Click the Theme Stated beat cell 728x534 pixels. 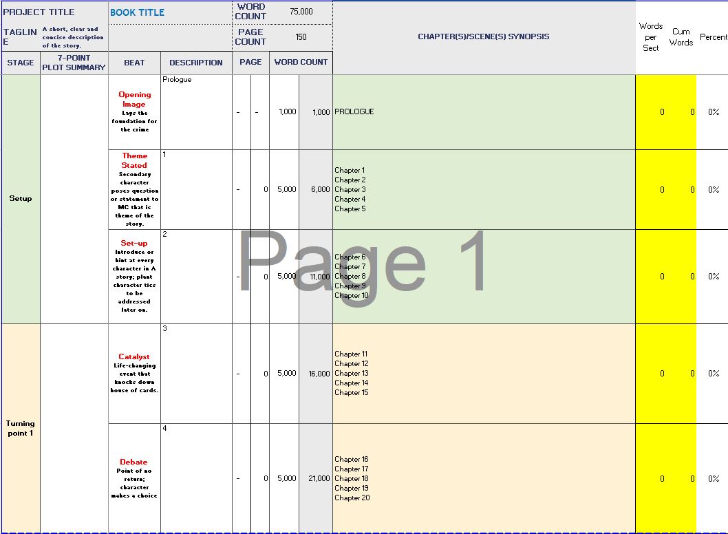(134, 189)
